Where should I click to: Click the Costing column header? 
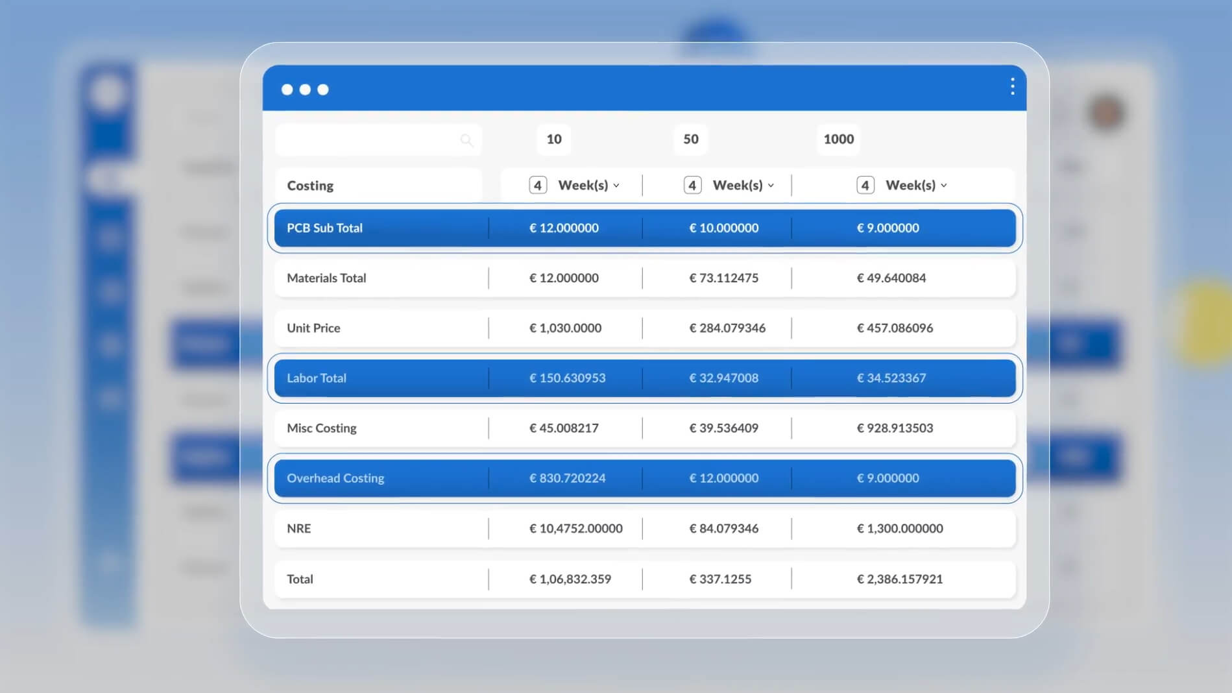point(310,186)
